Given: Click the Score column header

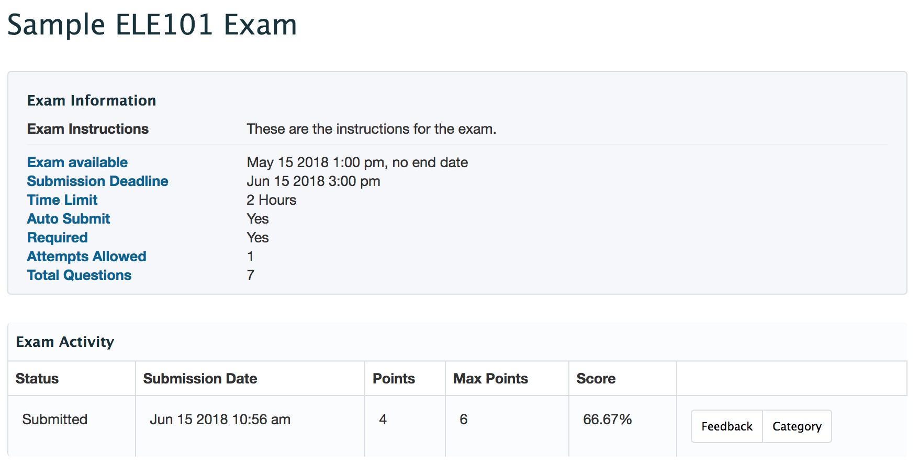Looking at the screenshot, I should point(596,379).
